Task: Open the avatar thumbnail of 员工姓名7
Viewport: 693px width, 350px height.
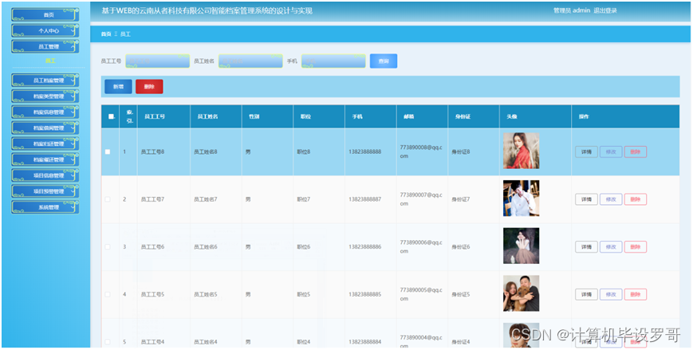Action: coord(521,198)
